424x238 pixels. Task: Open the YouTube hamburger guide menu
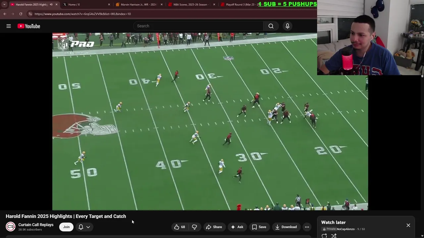9,26
